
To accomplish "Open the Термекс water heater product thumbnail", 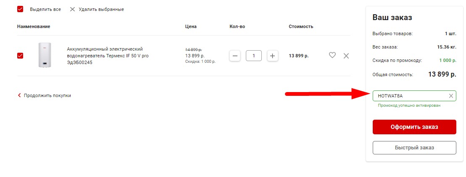I will (x=45, y=55).
